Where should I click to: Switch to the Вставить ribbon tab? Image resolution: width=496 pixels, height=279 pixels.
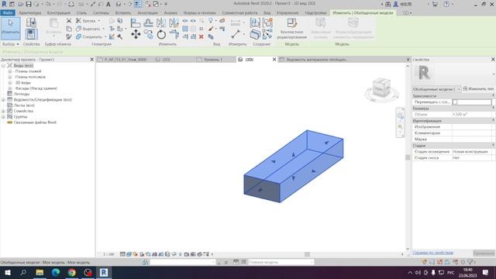[x=123, y=13]
